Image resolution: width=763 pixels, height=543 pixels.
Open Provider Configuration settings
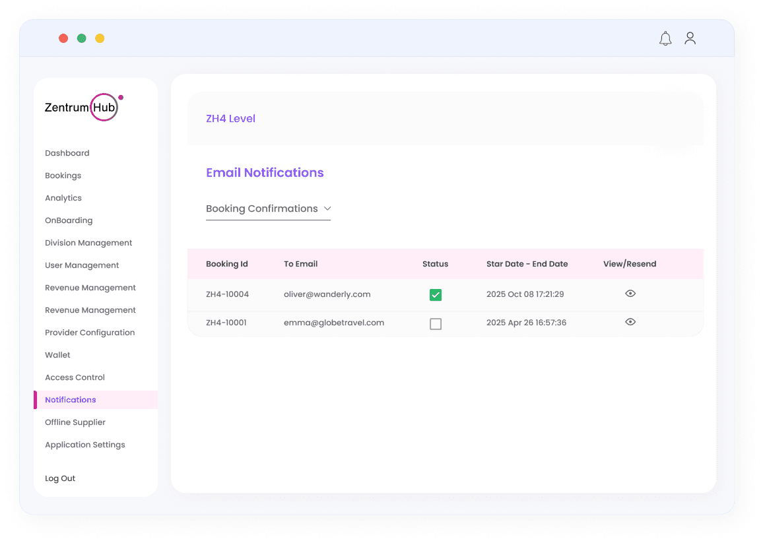(89, 332)
